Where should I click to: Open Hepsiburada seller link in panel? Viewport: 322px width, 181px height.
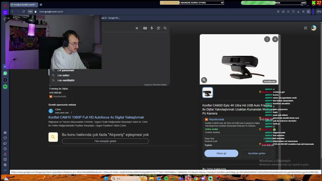tap(216, 119)
